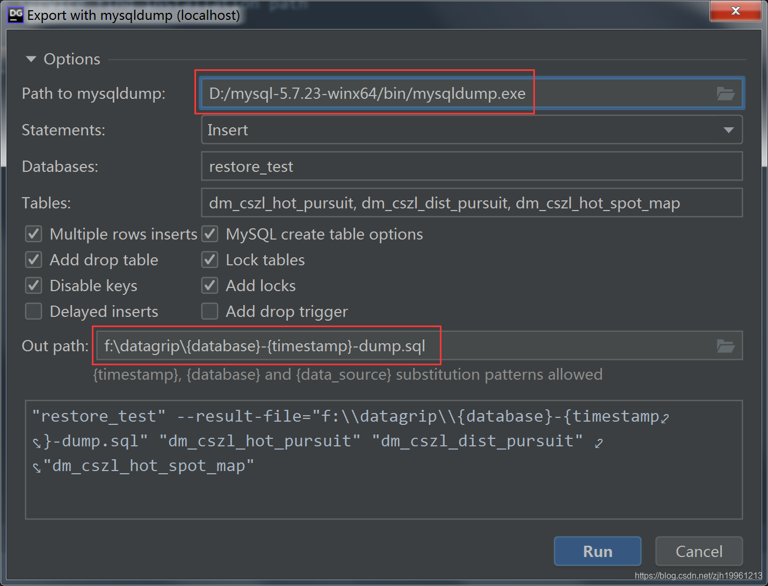Uncheck Disable keys
Viewport: 768px width, 586px height.
click(33, 285)
